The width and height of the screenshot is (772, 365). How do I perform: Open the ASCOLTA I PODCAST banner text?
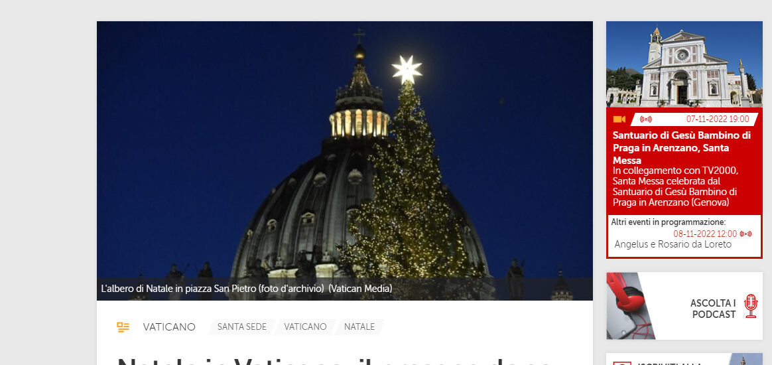click(x=713, y=309)
